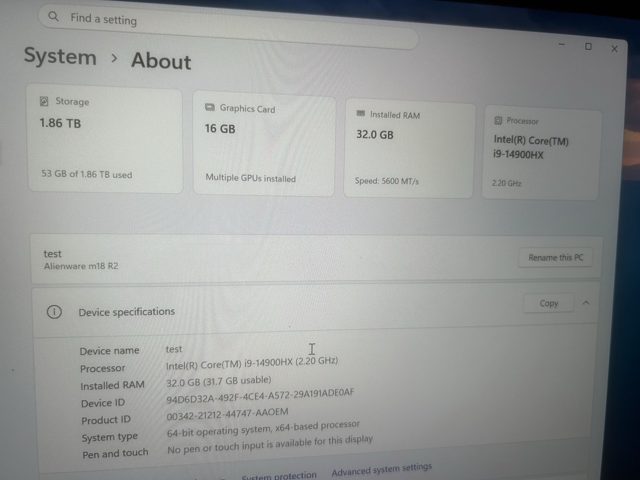This screenshot has width=640, height=480.
Task: Click the Graphics Card icon
Action: point(210,107)
